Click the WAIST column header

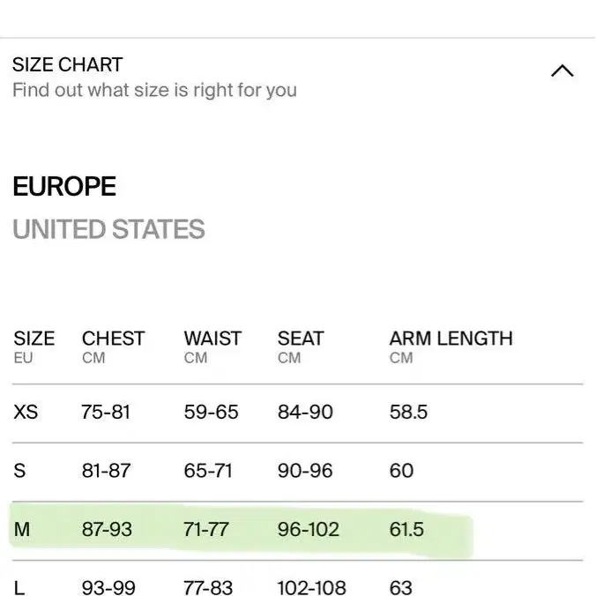coord(212,339)
